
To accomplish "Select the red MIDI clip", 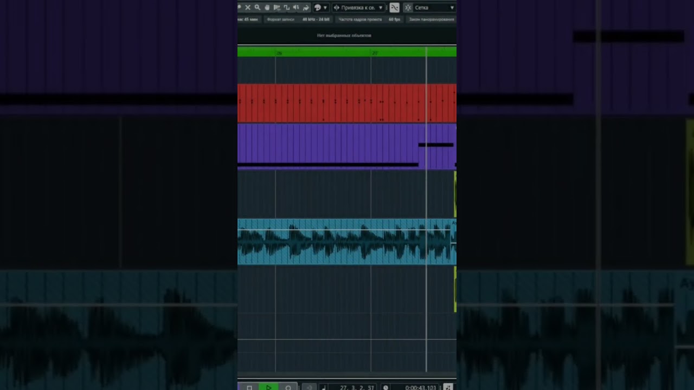I will (x=347, y=103).
